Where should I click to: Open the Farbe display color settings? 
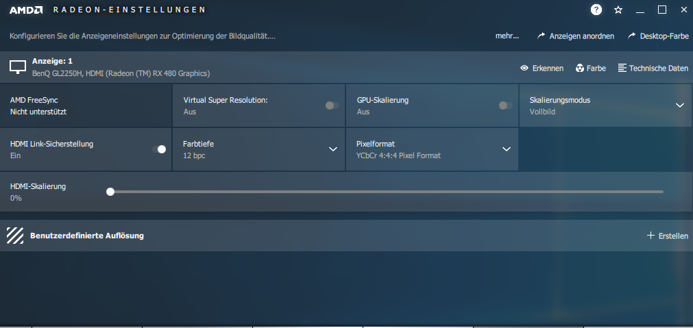[591, 68]
